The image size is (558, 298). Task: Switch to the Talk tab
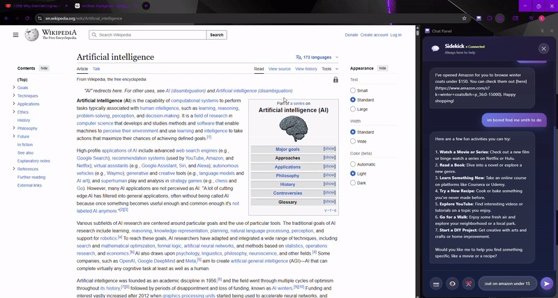point(96,69)
